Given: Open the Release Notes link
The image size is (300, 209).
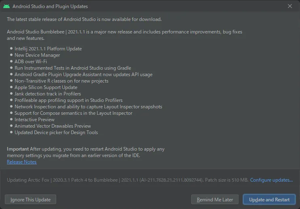Looking at the screenshot, I should click(x=22, y=162).
